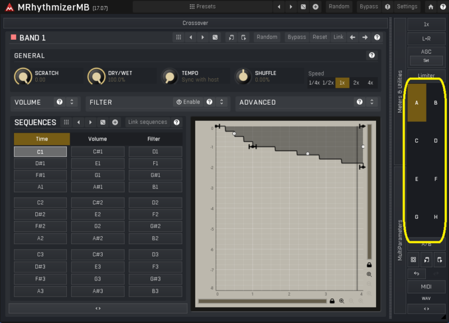Click the home icon in top bar
This screenshot has width=449, height=323.
tap(430, 7)
